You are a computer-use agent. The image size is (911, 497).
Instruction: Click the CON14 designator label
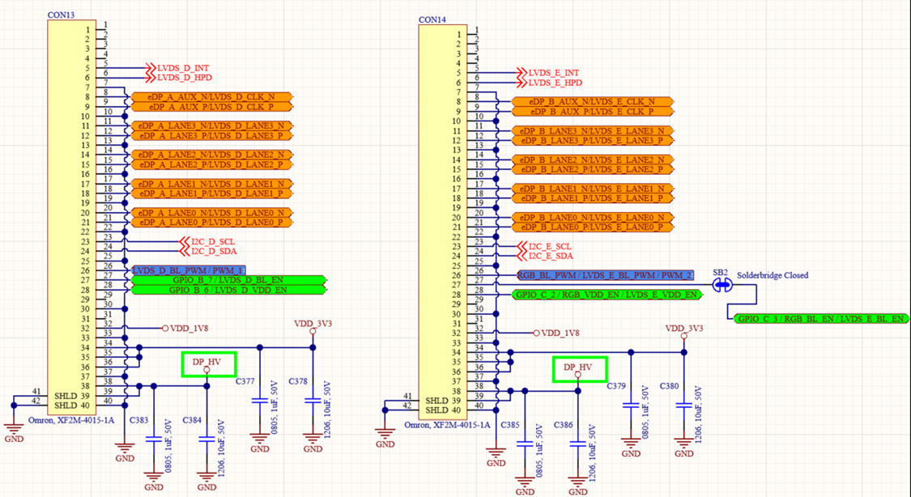click(432, 19)
